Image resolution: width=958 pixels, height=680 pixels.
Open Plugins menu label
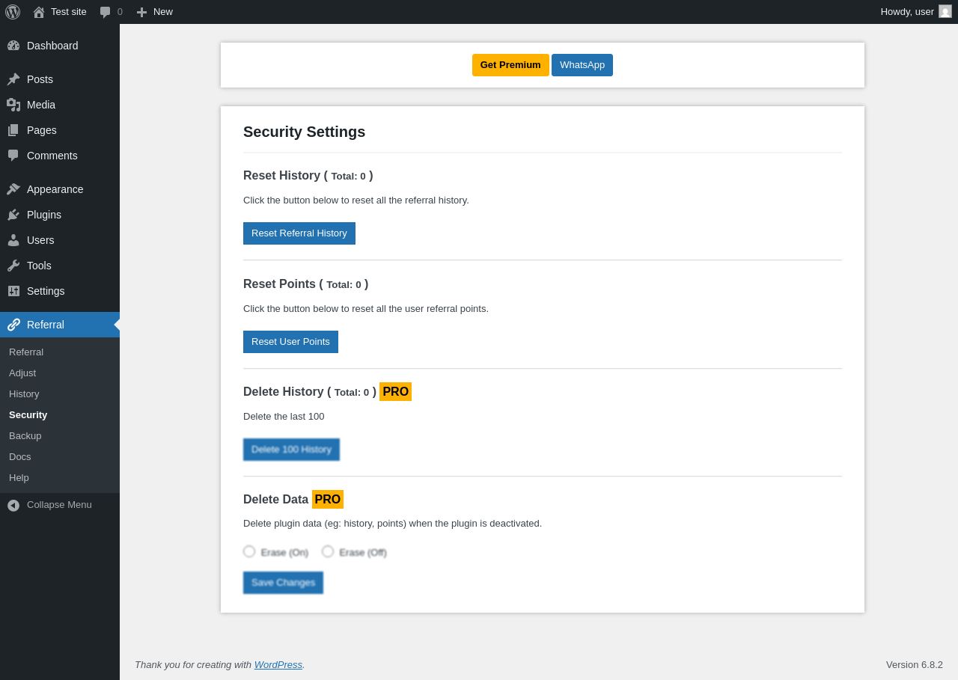44,215
